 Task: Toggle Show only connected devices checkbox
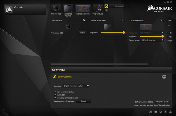[x=55, y=98]
